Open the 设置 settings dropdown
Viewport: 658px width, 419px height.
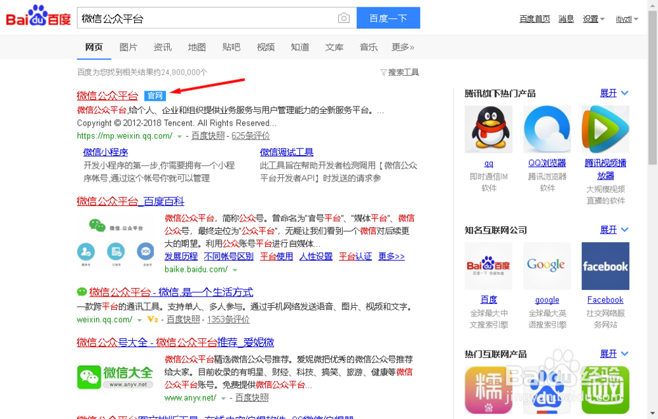(594, 19)
